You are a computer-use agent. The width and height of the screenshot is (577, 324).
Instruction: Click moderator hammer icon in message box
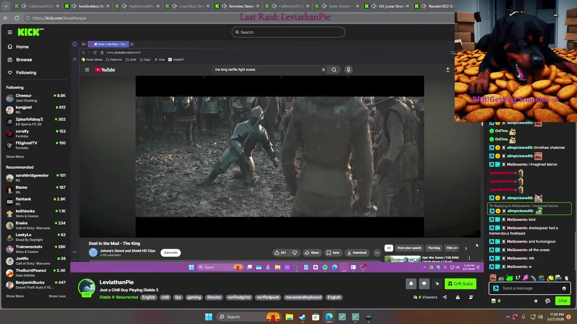tap(496, 288)
